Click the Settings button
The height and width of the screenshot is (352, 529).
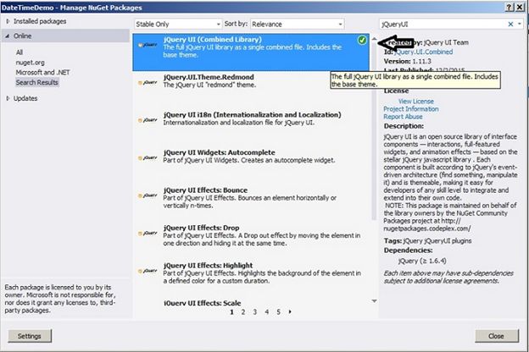click(30, 336)
